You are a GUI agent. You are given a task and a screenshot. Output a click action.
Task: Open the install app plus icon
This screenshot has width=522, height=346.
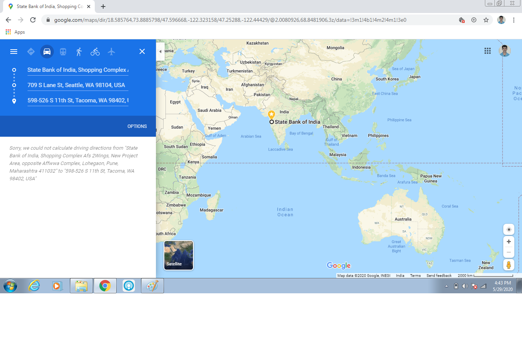[x=474, y=20]
